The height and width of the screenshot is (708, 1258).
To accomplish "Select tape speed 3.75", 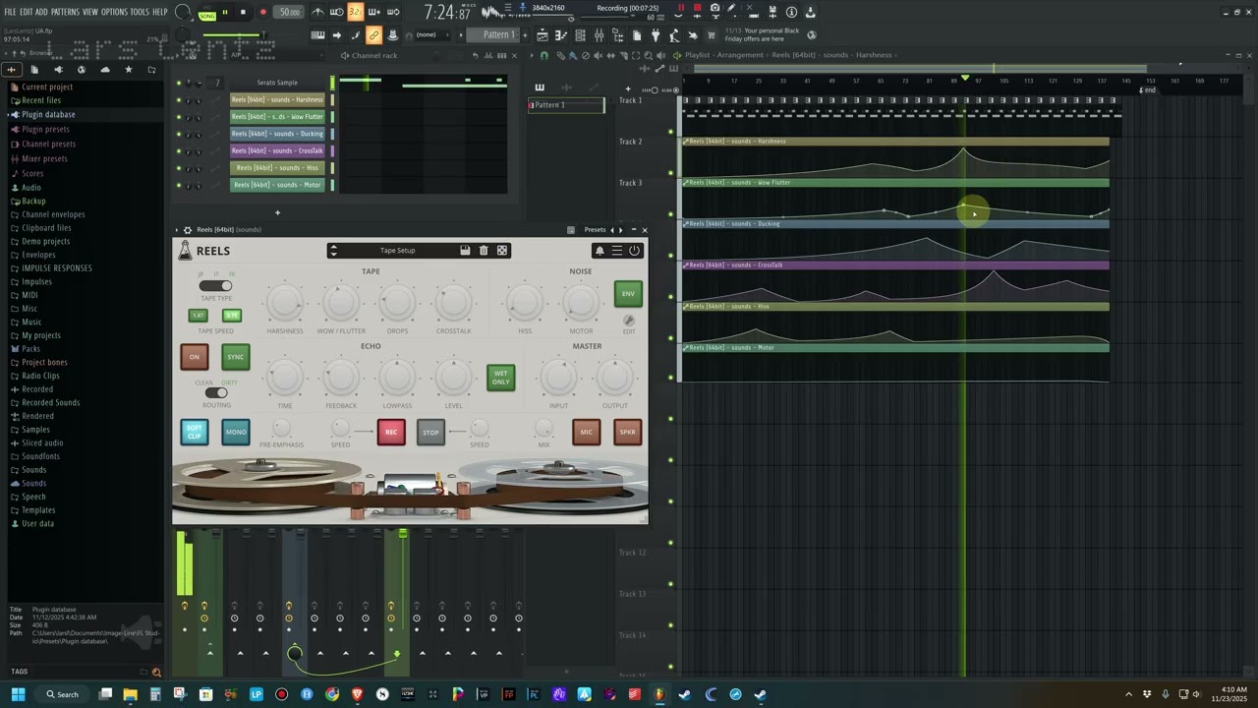I will (232, 316).
